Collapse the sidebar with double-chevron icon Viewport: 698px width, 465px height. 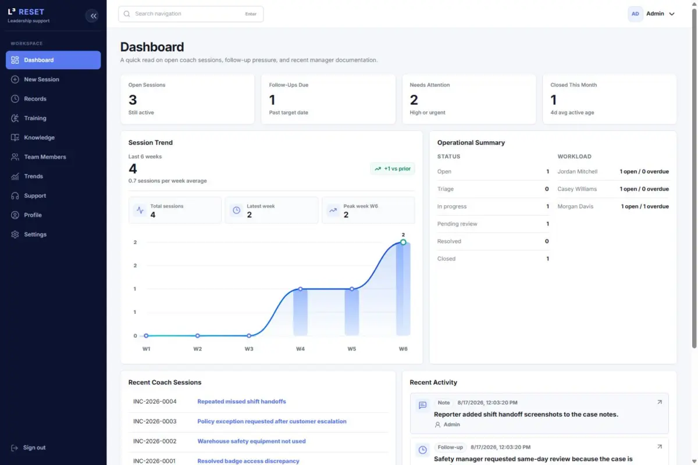(x=92, y=16)
